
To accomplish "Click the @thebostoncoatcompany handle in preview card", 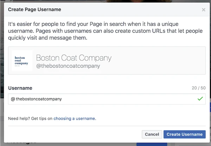I will point(68,66).
